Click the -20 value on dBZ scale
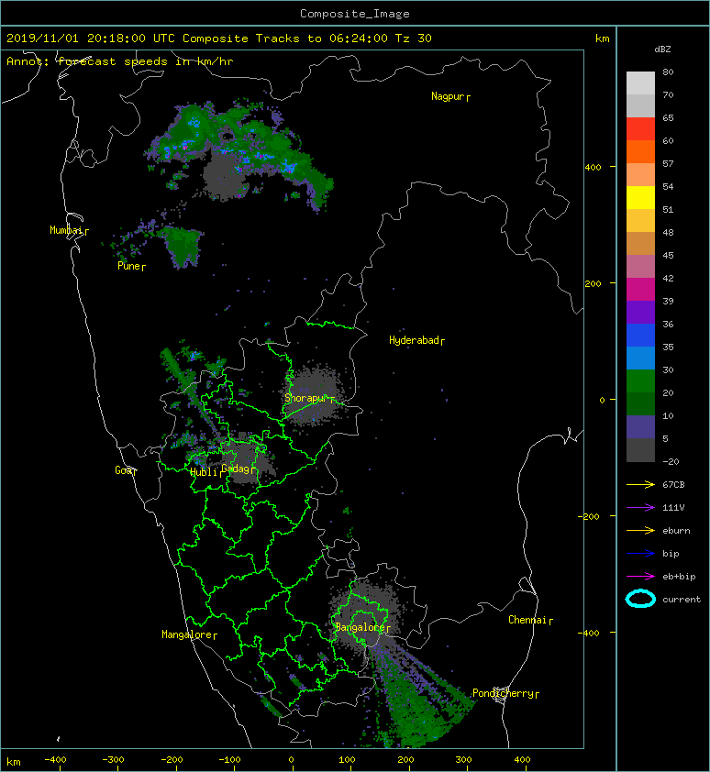Viewport: 710px width, 772px height. coord(671,462)
